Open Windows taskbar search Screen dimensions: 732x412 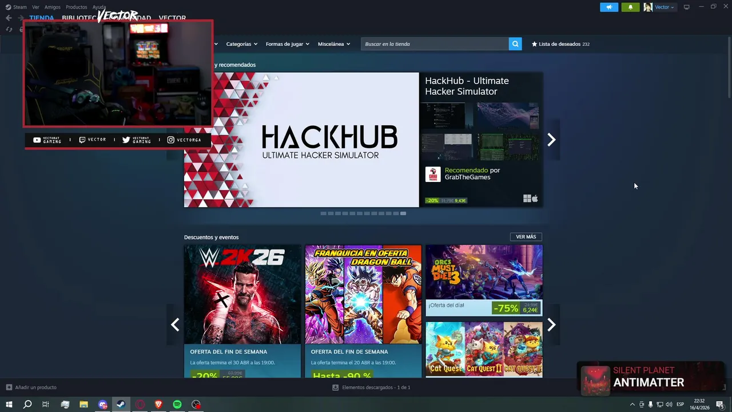27,405
